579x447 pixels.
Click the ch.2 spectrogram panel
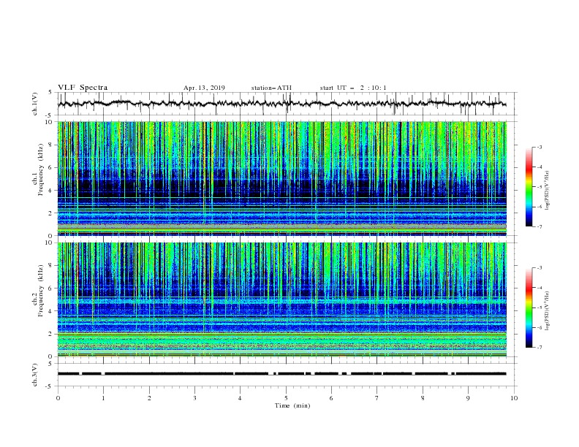(x=281, y=299)
